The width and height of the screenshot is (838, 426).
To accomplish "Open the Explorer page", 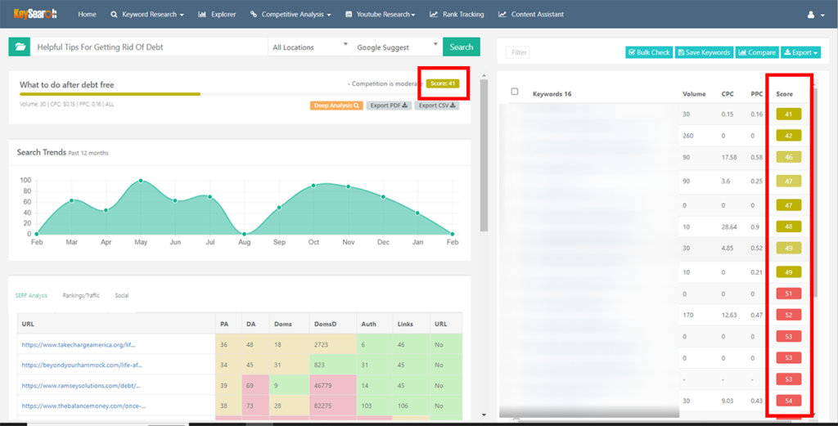I will (x=217, y=15).
